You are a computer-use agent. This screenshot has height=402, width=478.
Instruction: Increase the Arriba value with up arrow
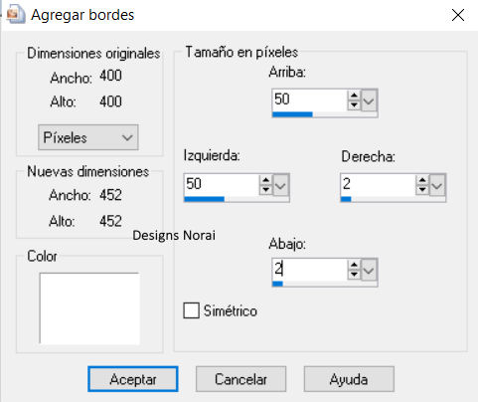(x=354, y=96)
